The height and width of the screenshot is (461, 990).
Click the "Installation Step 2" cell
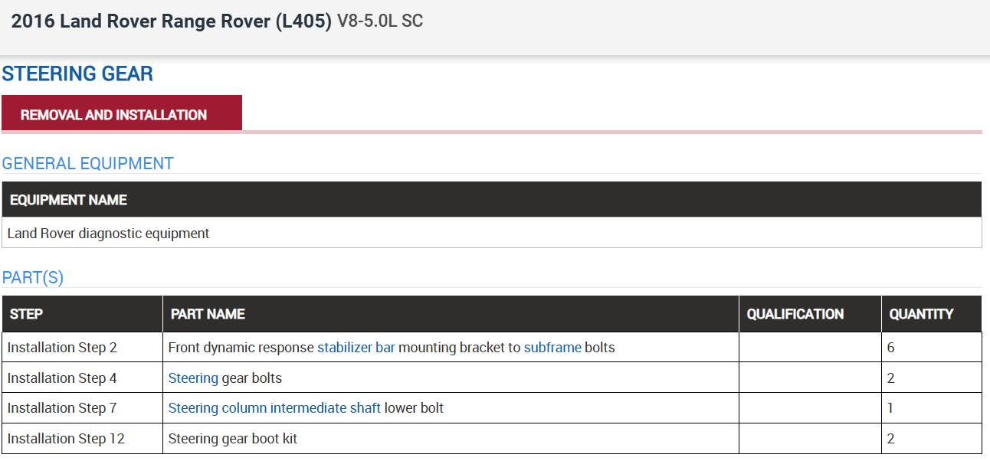click(x=62, y=348)
